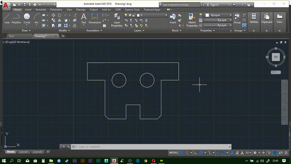Toggle annotation object visibility in status bar
This screenshot has width=291, height=164.
232,153
